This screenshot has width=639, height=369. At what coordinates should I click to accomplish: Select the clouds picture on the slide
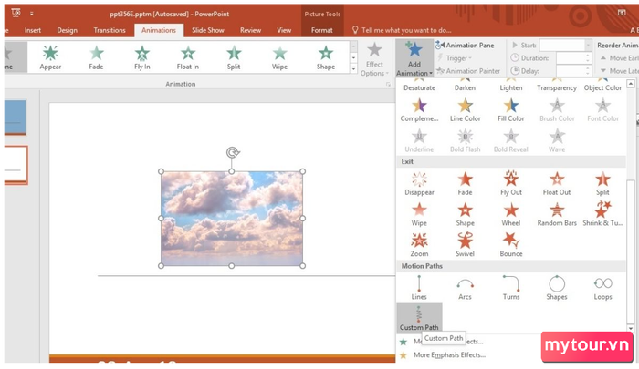(232, 219)
